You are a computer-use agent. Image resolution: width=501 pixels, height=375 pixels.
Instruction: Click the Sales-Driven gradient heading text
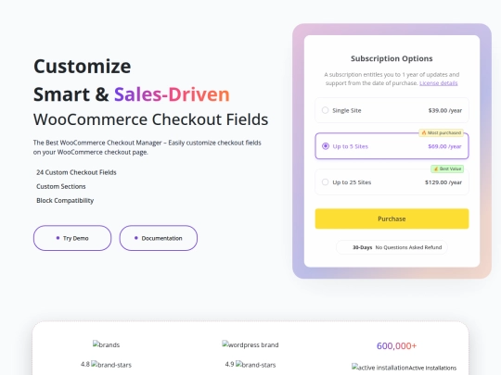pyautogui.click(x=172, y=94)
